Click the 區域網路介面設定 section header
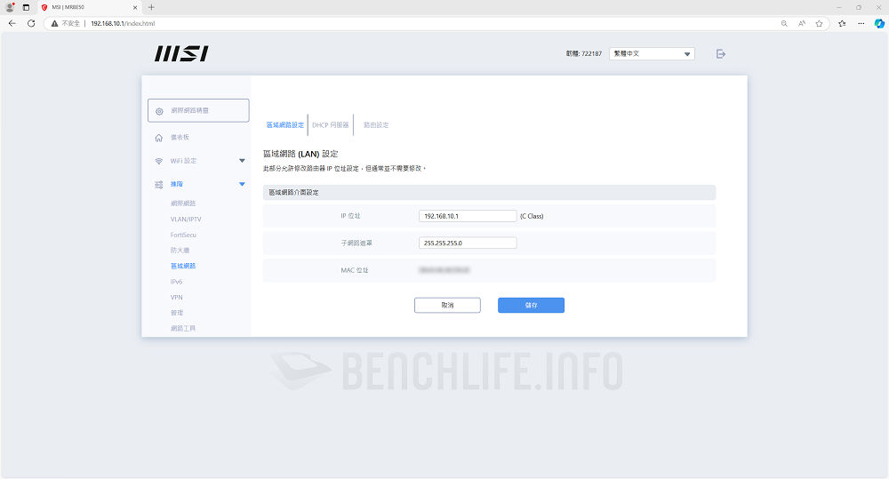 pyautogui.click(x=489, y=193)
